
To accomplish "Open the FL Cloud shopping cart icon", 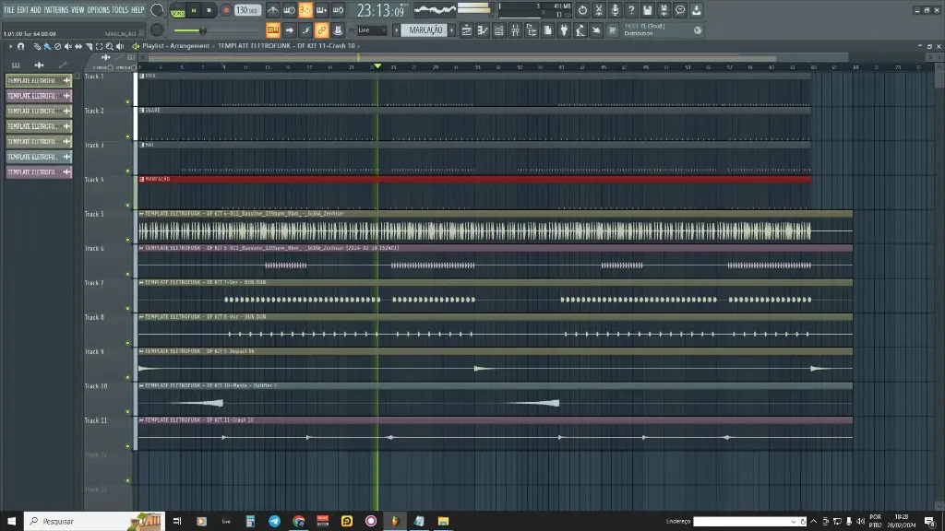I will 613,30.
